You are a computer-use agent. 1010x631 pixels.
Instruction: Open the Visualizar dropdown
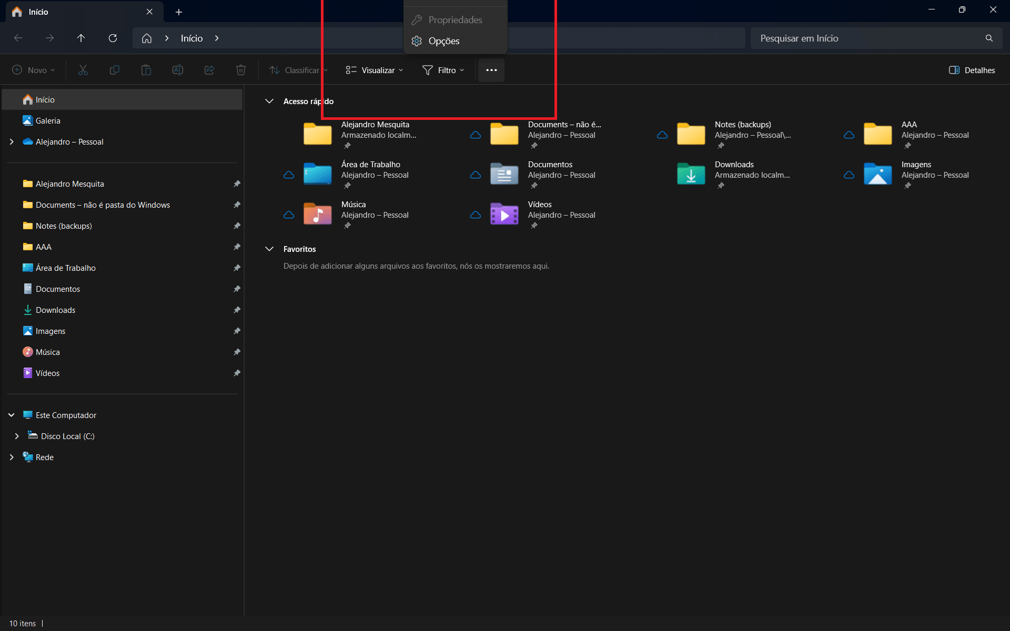point(373,70)
